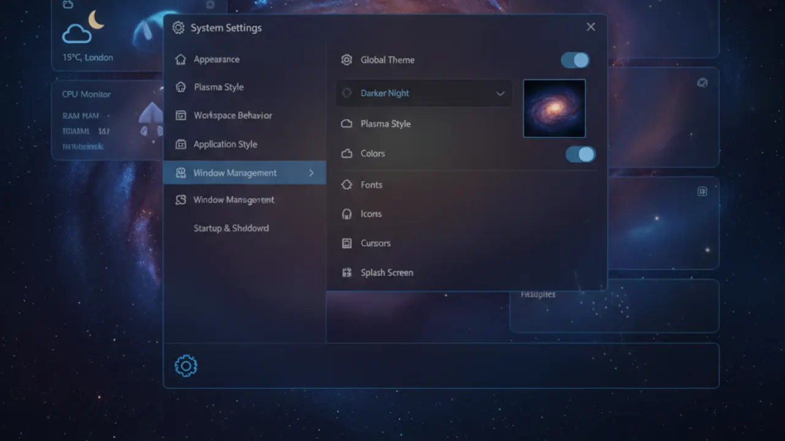Expand the Window Management chevron arrow
This screenshot has width=785, height=441.
point(312,173)
